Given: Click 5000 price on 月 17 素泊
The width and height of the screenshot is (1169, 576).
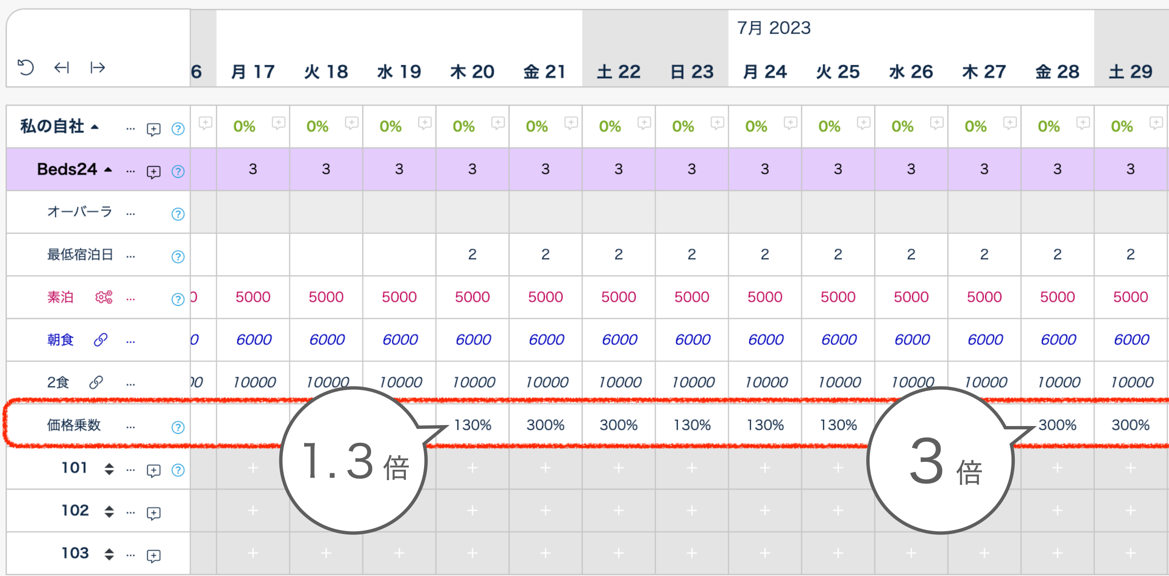Looking at the screenshot, I should 253,297.
